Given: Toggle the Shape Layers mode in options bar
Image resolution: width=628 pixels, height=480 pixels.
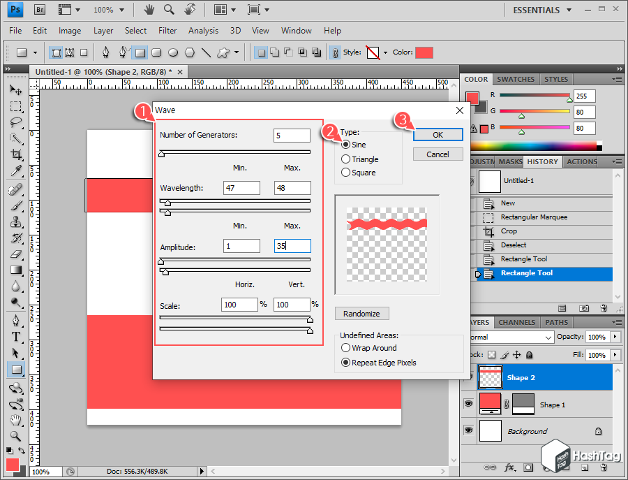Looking at the screenshot, I should pyautogui.click(x=57, y=52).
